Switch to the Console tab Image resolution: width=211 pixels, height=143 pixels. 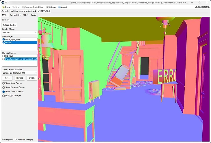coord(5,11)
